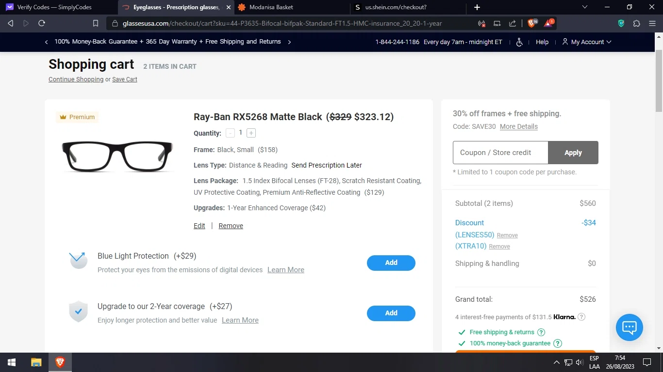The image size is (663, 372).
Task: Open the green shield VPN extension
Action: click(x=621, y=23)
